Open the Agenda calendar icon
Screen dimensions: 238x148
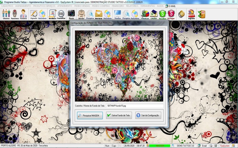(34, 14)
